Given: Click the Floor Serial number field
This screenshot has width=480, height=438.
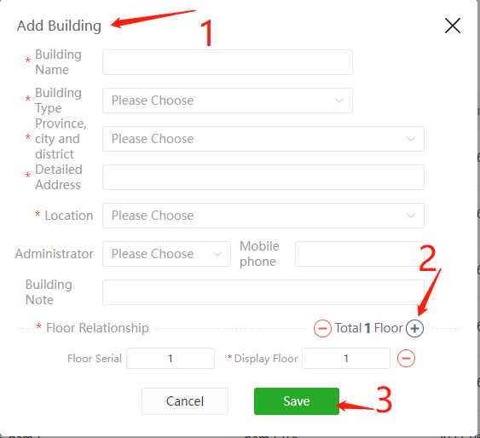Looking at the screenshot, I should point(171,358).
